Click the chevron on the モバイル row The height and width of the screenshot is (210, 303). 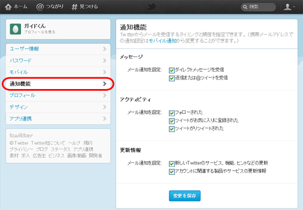tap(105, 72)
